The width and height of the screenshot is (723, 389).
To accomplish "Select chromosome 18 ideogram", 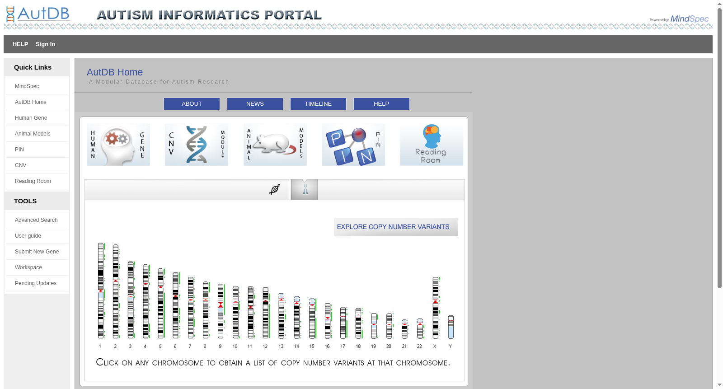I will click(358, 323).
